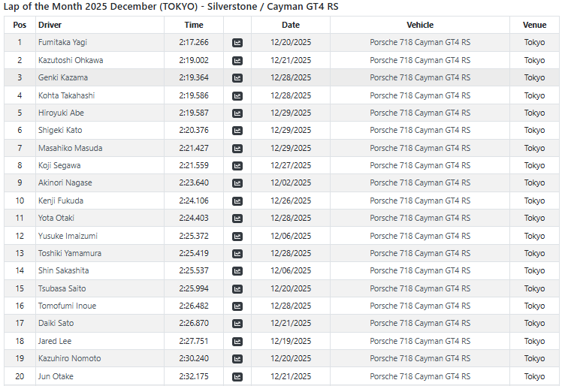562x386 pixels.
Task: Click chart icon in Kazutoshi Ohkawa's row
Action: point(237,60)
